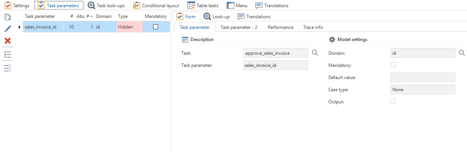Open the Look-up tab in the form panel
467x152 pixels.
point(216,17)
